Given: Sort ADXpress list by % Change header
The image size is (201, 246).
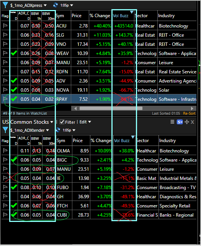Looking at the screenshot, I should pyautogui.click(x=100, y=16).
